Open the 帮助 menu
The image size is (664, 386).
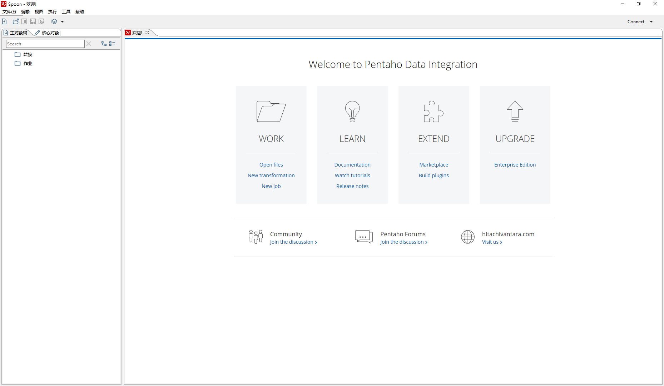80,12
